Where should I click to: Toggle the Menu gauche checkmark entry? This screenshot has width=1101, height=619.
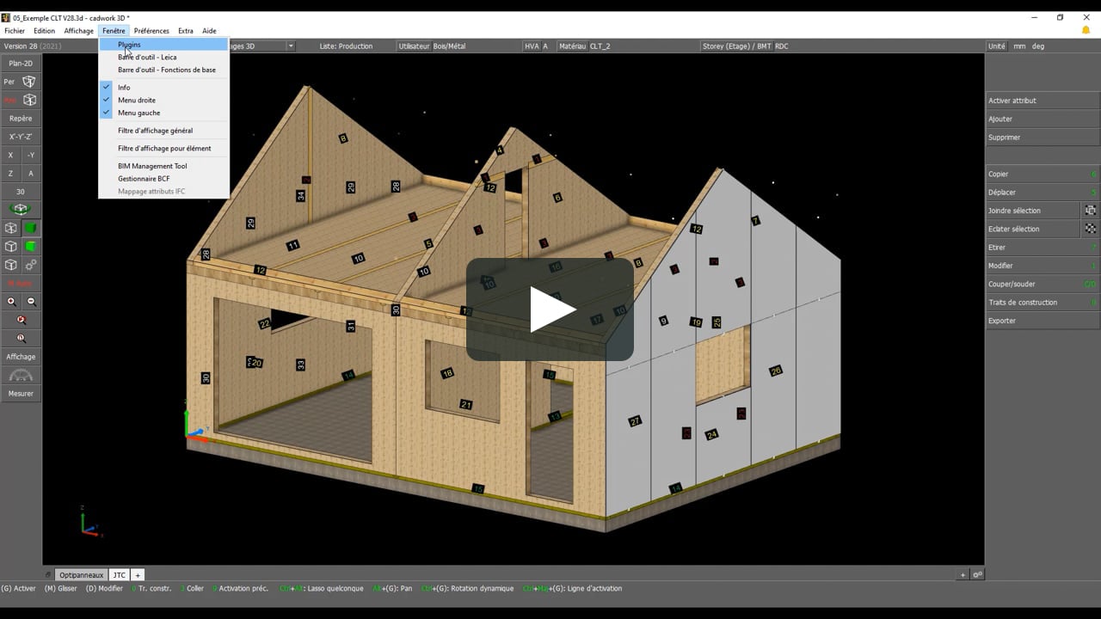point(164,113)
